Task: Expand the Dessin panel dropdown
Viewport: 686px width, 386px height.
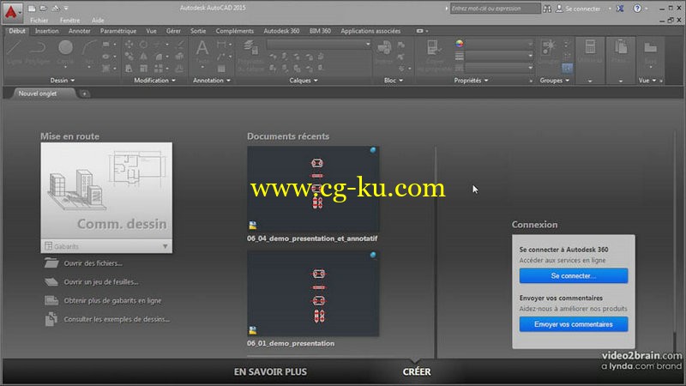Action: pos(62,81)
